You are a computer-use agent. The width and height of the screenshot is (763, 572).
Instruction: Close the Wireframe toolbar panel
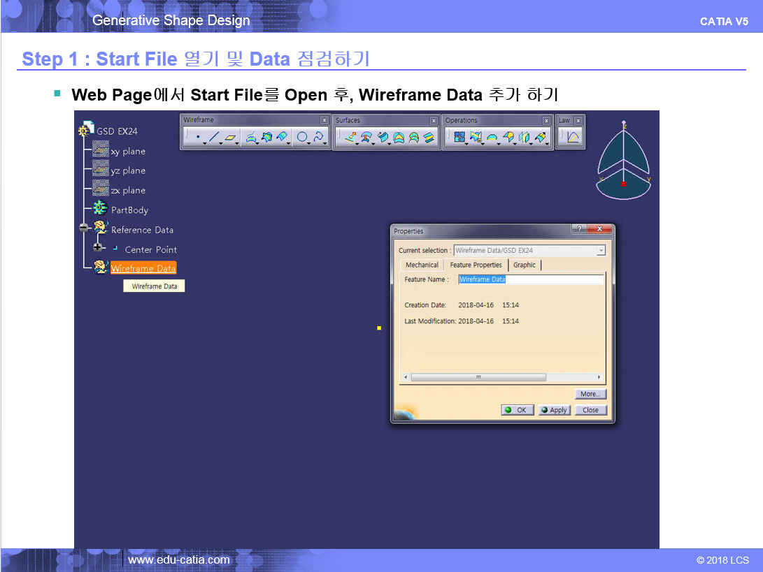(323, 120)
